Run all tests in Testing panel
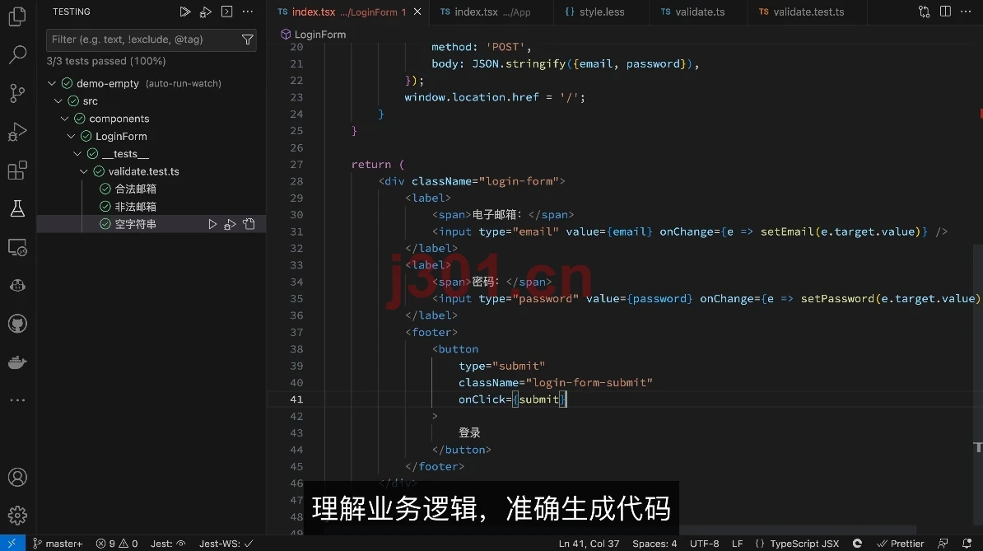The width and height of the screenshot is (983, 551). [x=185, y=12]
